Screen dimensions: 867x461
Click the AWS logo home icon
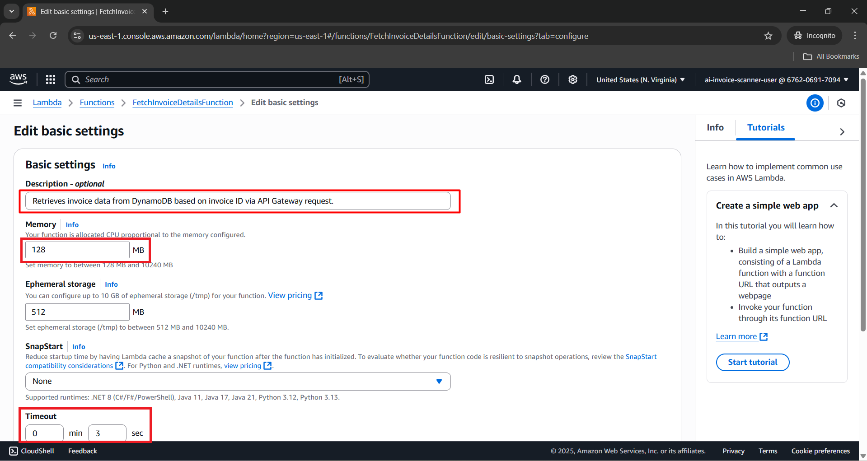tap(19, 79)
